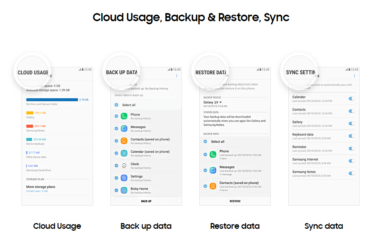Click "Contacts (saved on phone)" label in Restore data

[x=239, y=183]
